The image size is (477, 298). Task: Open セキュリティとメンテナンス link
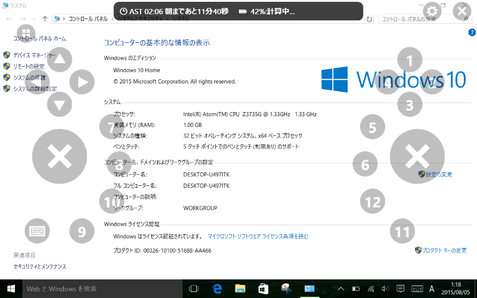pos(40,266)
